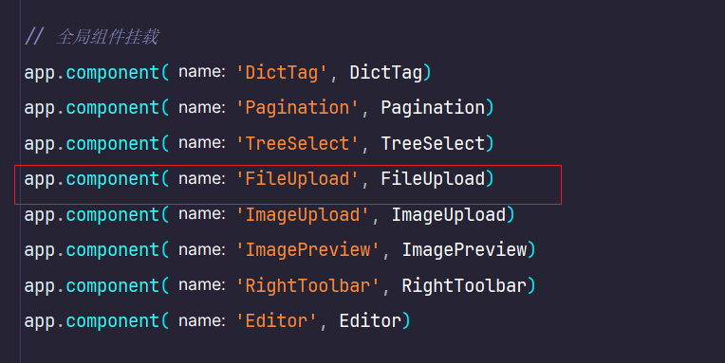This screenshot has width=725, height=363.
Task: Click the Chinese comment line at top
Action: pos(91,36)
